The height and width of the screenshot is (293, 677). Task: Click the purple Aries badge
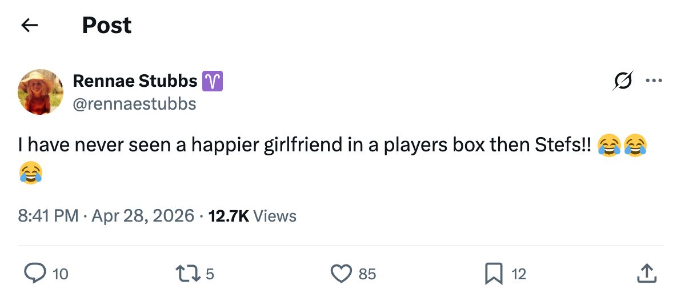[x=213, y=82]
